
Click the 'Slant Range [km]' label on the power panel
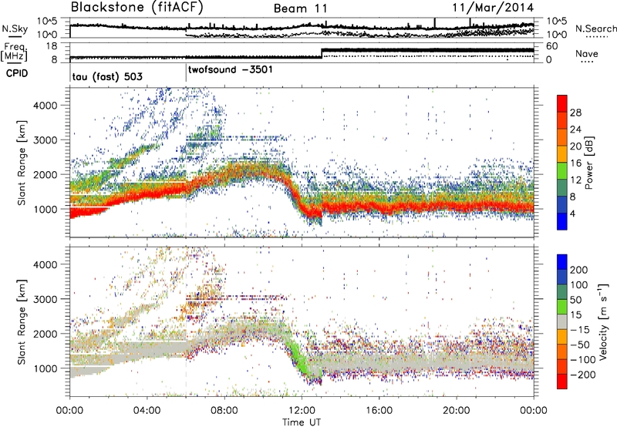click(22, 163)
